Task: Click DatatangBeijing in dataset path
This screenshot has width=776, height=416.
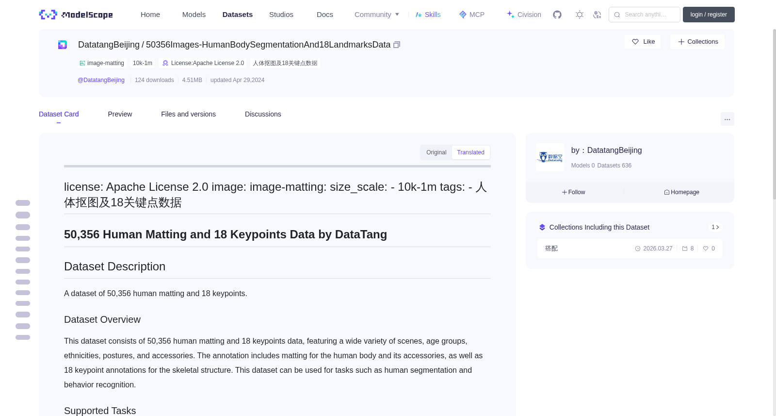Action: coord(109,45)
